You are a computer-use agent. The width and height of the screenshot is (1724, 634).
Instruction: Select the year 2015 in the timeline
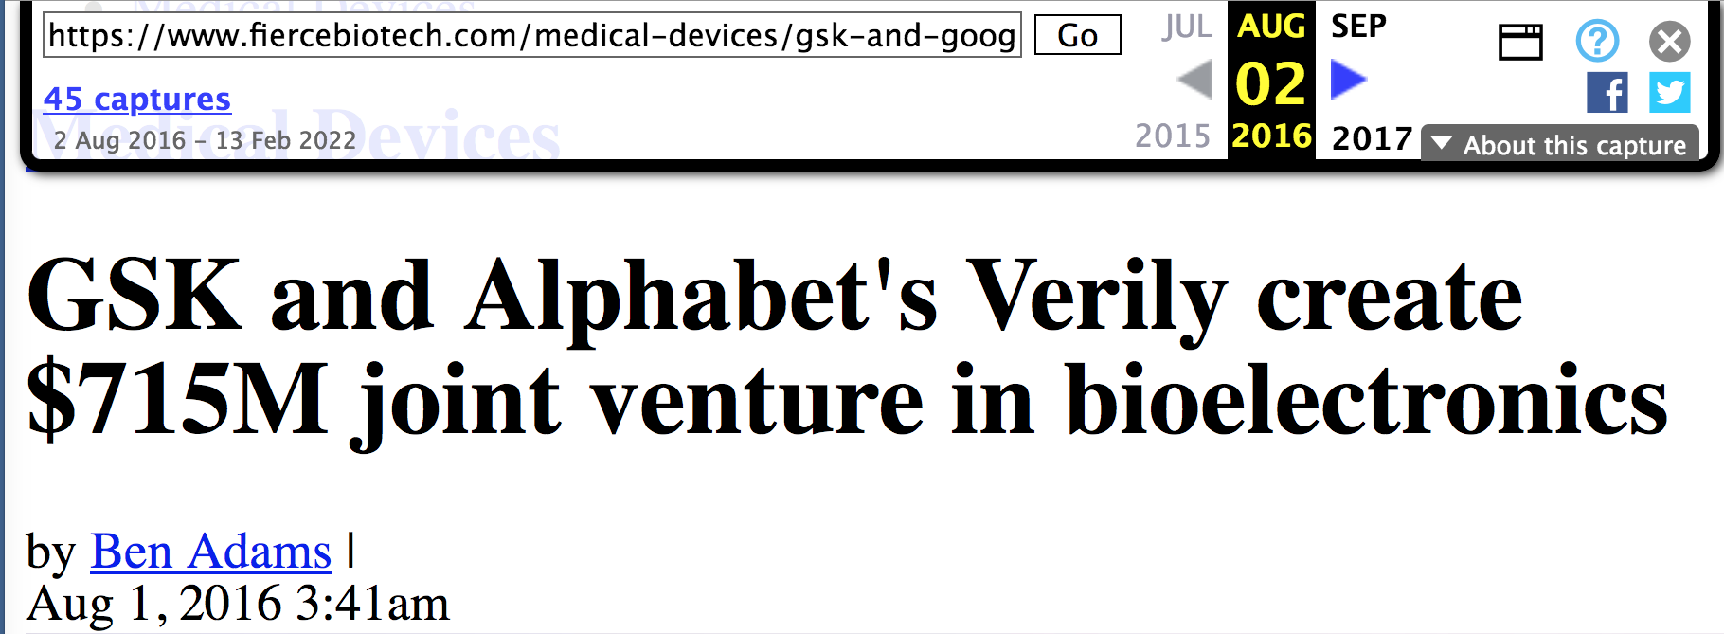click(x=1173, y=136)
